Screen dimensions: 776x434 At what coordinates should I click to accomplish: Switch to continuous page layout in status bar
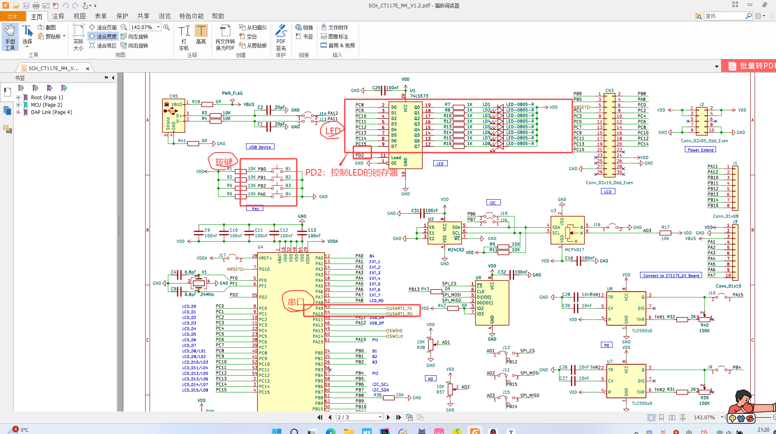click(662, 418)
